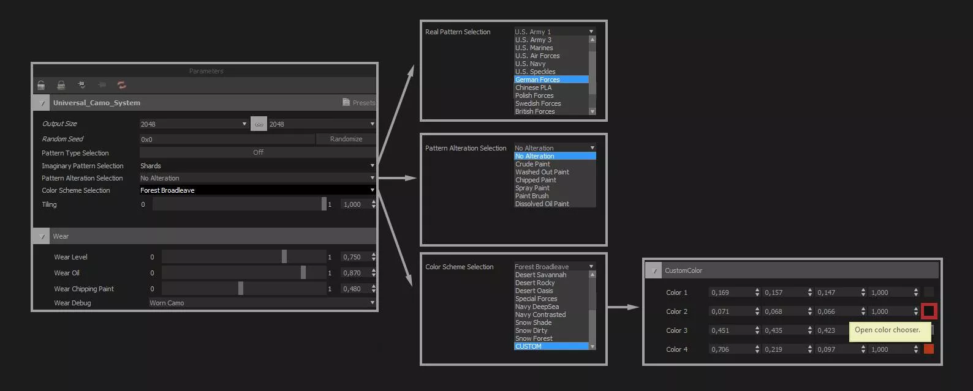Collapse the Wear section

click(42, 236)
